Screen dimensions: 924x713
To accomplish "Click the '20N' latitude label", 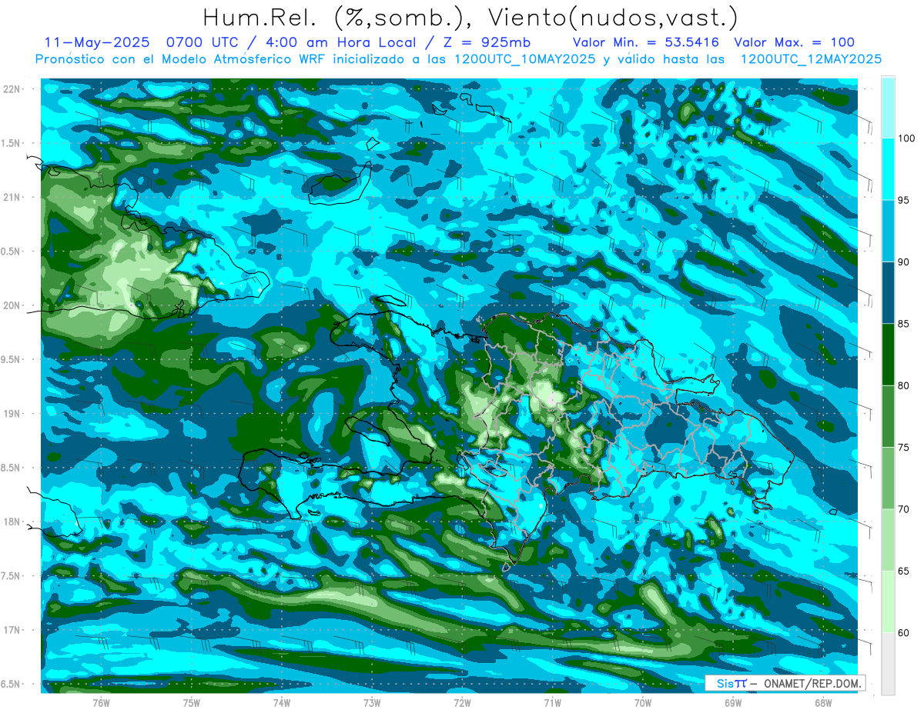I will (12, 305).
